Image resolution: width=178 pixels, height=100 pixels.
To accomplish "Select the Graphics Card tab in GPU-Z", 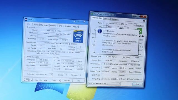I will [97, 18].
